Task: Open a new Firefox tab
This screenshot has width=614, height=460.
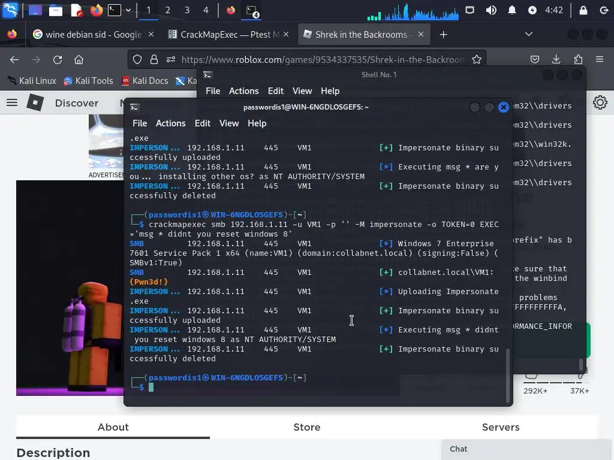Action: (443, 34)
